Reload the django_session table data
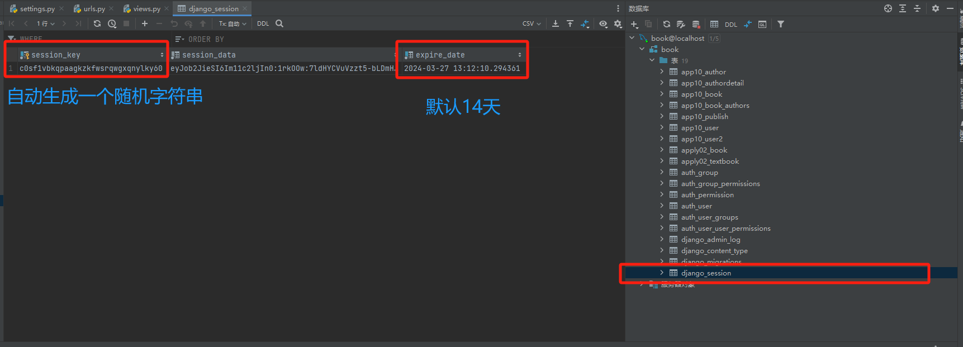The height and width of the screenshot is (347, 963). click(97, 23)
